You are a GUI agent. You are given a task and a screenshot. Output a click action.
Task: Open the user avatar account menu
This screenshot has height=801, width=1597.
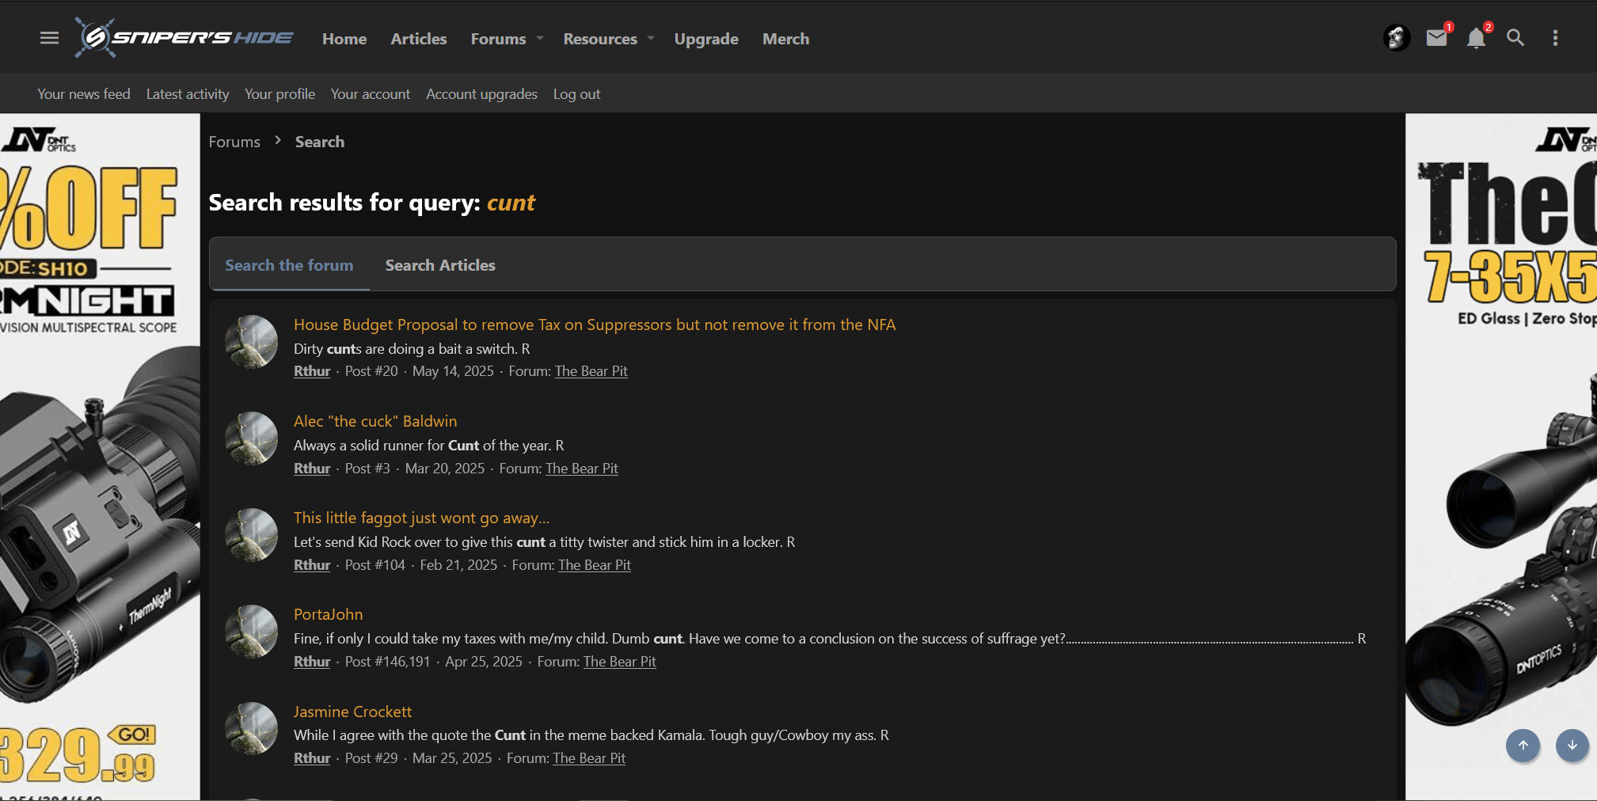[1396, 38]
